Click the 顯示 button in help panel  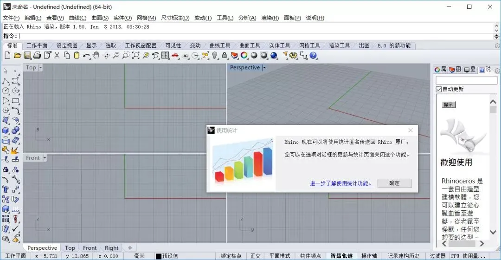coord(449,104)
